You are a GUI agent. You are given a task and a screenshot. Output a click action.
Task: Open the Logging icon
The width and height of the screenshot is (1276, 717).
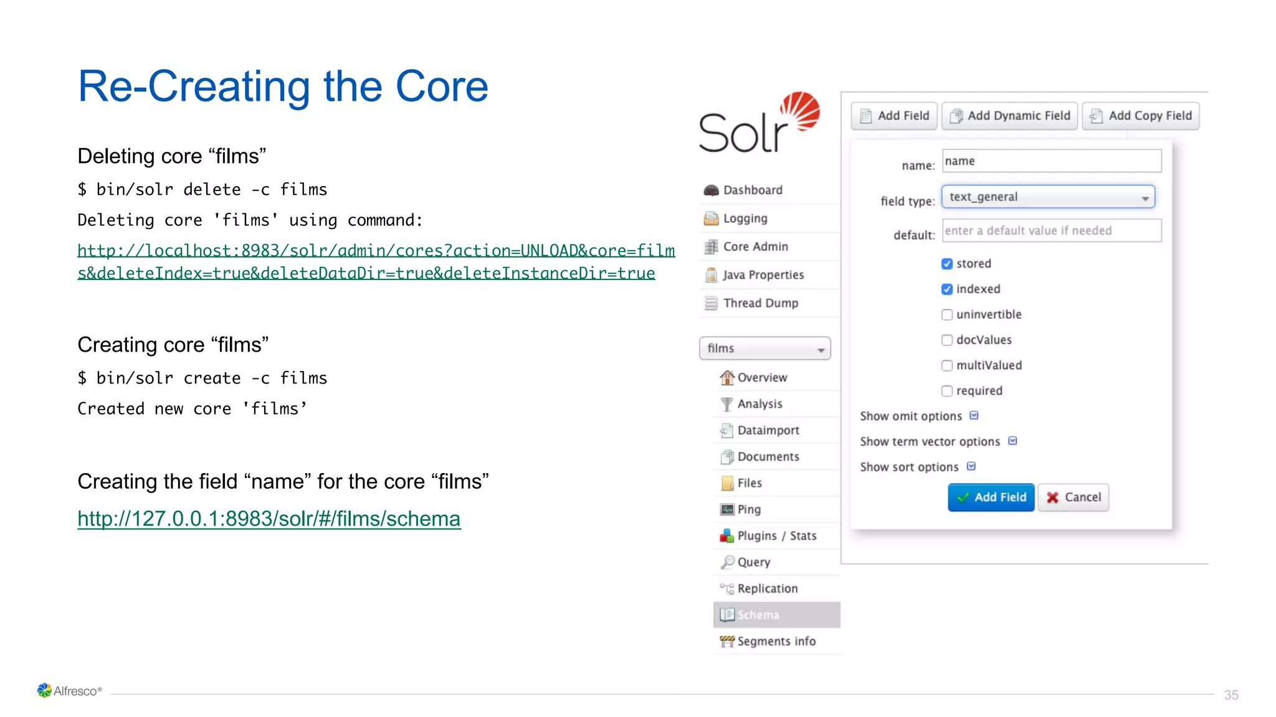point(711,218)
